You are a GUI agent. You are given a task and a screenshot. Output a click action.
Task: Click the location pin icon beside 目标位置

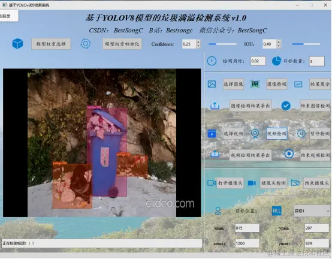point(218,211)
